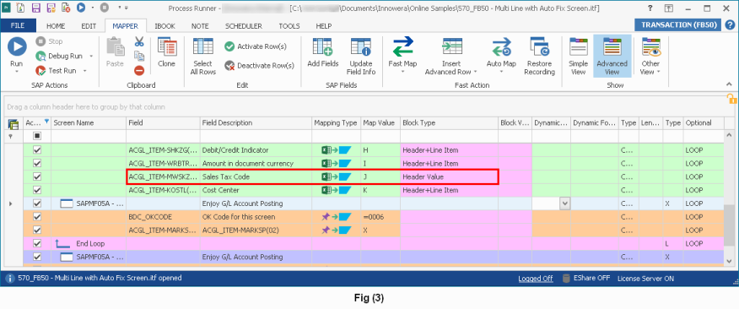Toggle Active checkbox for the X / LOOP SAPMF05A row
739x309 pixels.
pyautogui.click(x=37, y=203)
